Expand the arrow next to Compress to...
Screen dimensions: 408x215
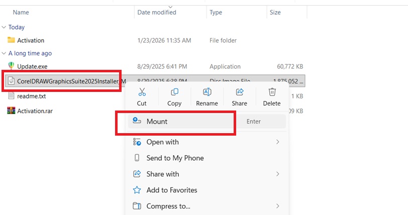[x=278, y=206]
